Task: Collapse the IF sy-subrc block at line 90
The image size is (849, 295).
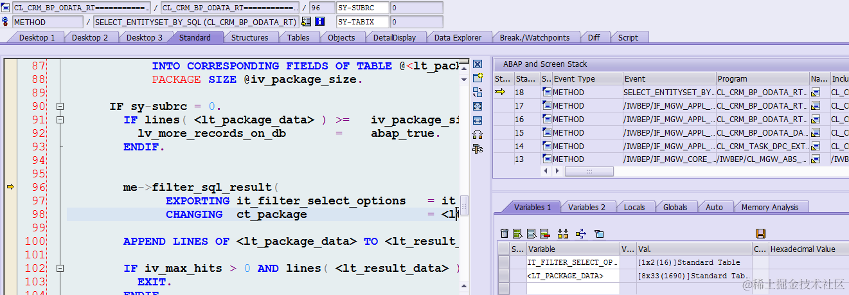Action: [60, 106]
